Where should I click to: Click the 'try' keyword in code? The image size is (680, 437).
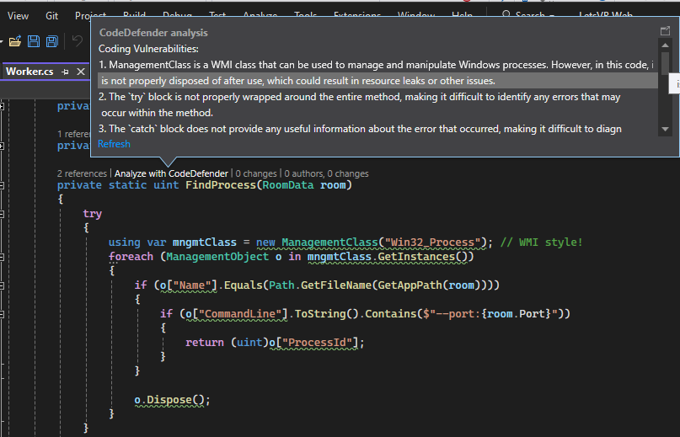pos(93,214)
